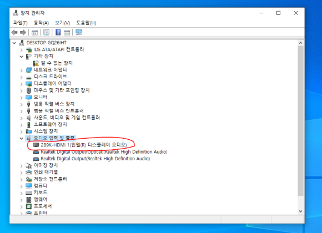Click the 이미징 장치 icon
The width and height of the screenshot is (322, 233).
pyautogui.click(x=29, y=165)
